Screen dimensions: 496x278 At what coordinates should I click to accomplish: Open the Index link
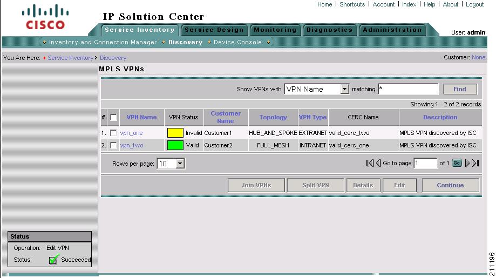[409, 4]
